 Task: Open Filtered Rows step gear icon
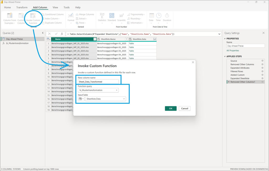(x=262, y=71)
